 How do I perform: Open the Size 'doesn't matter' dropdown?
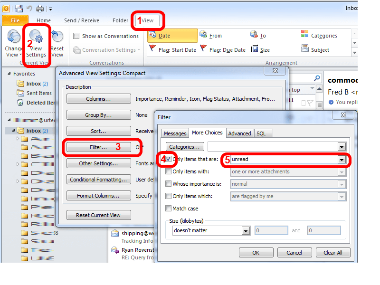[x=246, y=231]
